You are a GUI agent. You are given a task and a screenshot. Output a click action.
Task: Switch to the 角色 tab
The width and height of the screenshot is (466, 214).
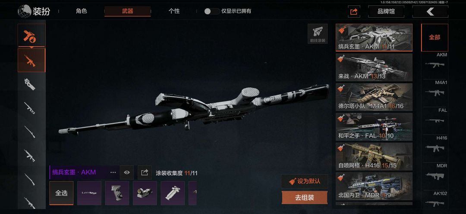point(81,11)
